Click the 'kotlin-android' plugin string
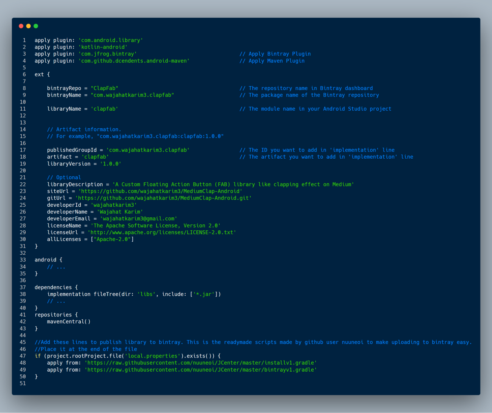Image resolution: width=492 pixels, height=413 pixels. [x=103, y=47]
